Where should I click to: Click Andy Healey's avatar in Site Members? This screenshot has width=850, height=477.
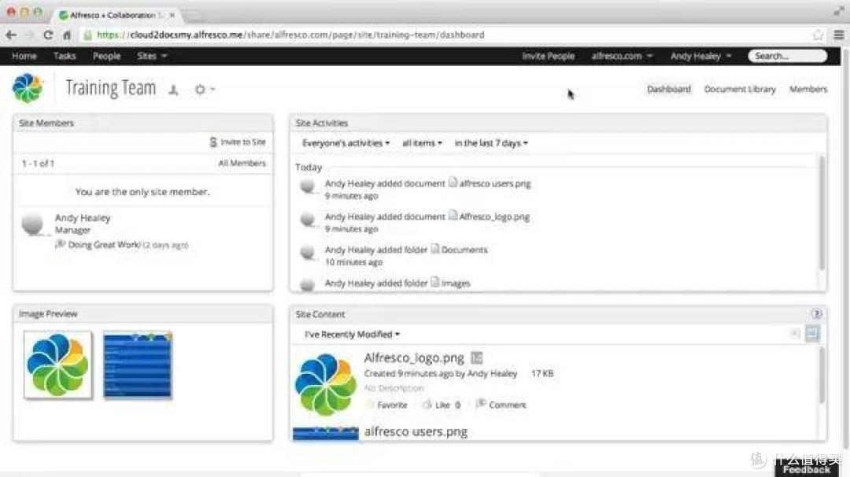(x=32, y=224)
